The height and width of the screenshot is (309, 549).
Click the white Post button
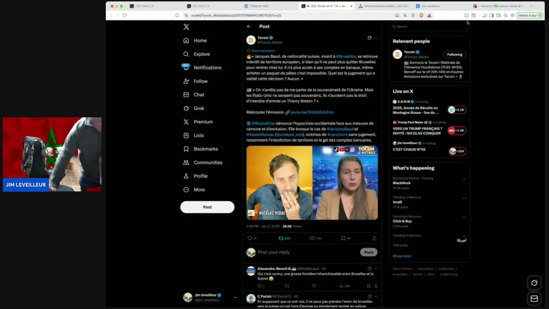tap(207, 207)
